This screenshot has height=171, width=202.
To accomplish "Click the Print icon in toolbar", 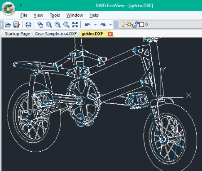I will (28, 25).
